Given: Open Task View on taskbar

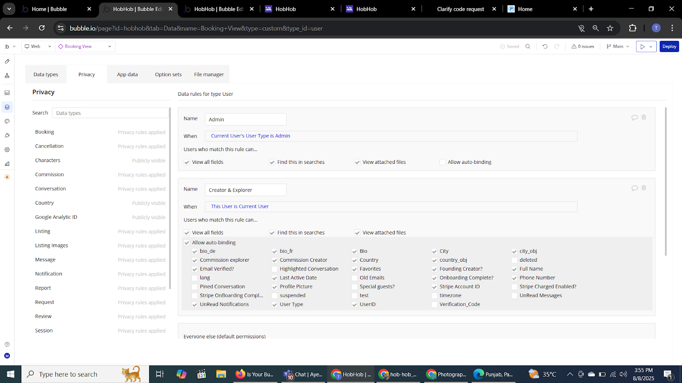Looking at the screenshot, I should pyautogui.click(x=160, y=374).
